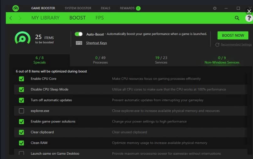This screenshot has width=253, height=159.
Task: Click 'Make CPU resources focus' description
Action: 156,79
